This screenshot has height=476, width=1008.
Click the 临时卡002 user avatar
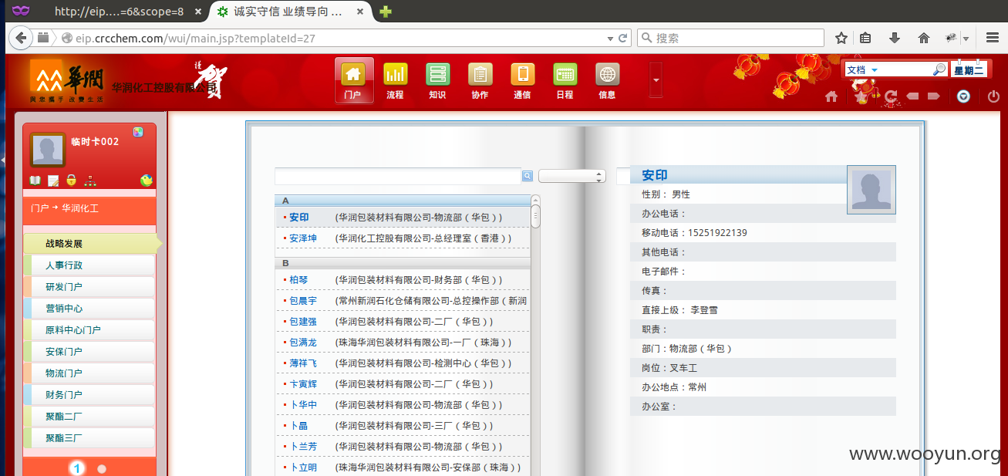pyautogui.click(x=47, y=150)
